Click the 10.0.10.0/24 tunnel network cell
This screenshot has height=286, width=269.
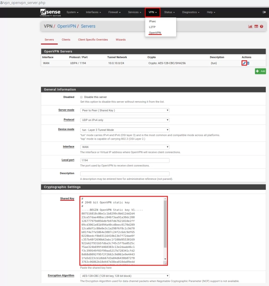[x=116, y=63]
